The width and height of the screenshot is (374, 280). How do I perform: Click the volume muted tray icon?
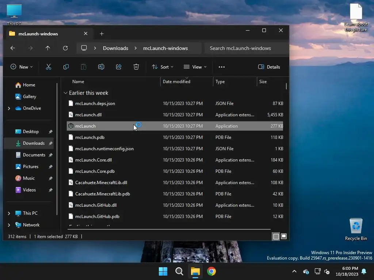click(x=327, y=271)
